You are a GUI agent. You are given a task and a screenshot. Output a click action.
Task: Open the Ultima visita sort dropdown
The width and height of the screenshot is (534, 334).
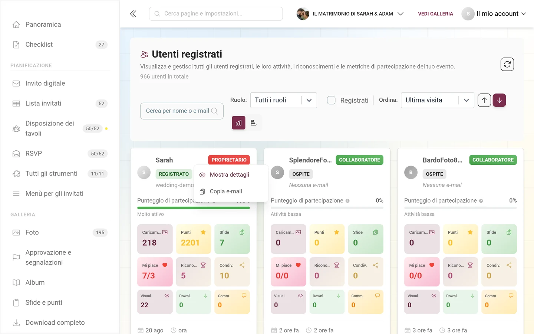click(438, 100)
